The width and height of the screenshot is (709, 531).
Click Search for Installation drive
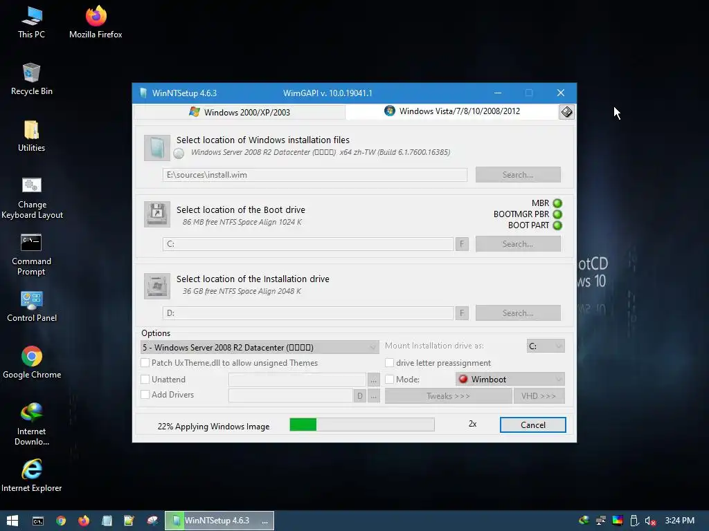tap(518, 313)
